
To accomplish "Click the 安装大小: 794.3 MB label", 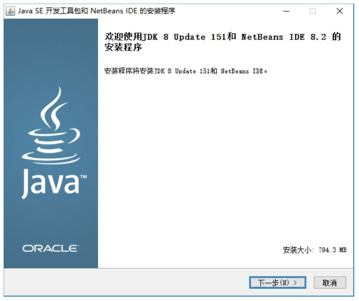I will (x=314, y=250).
